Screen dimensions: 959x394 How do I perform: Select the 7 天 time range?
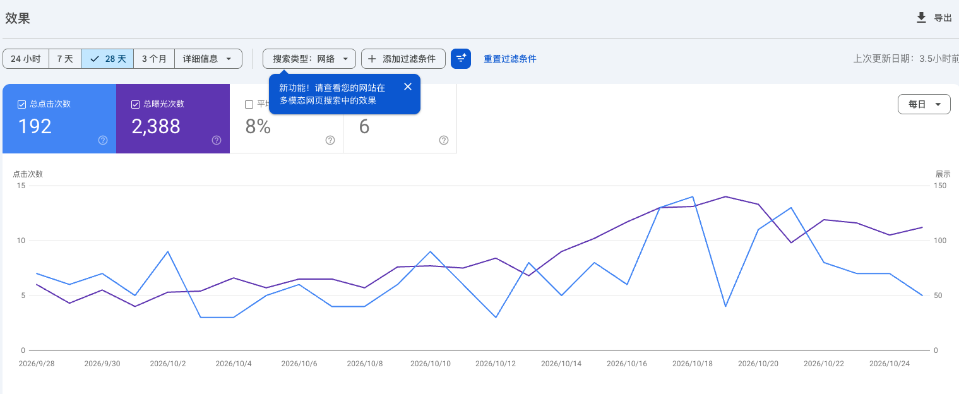65,59
